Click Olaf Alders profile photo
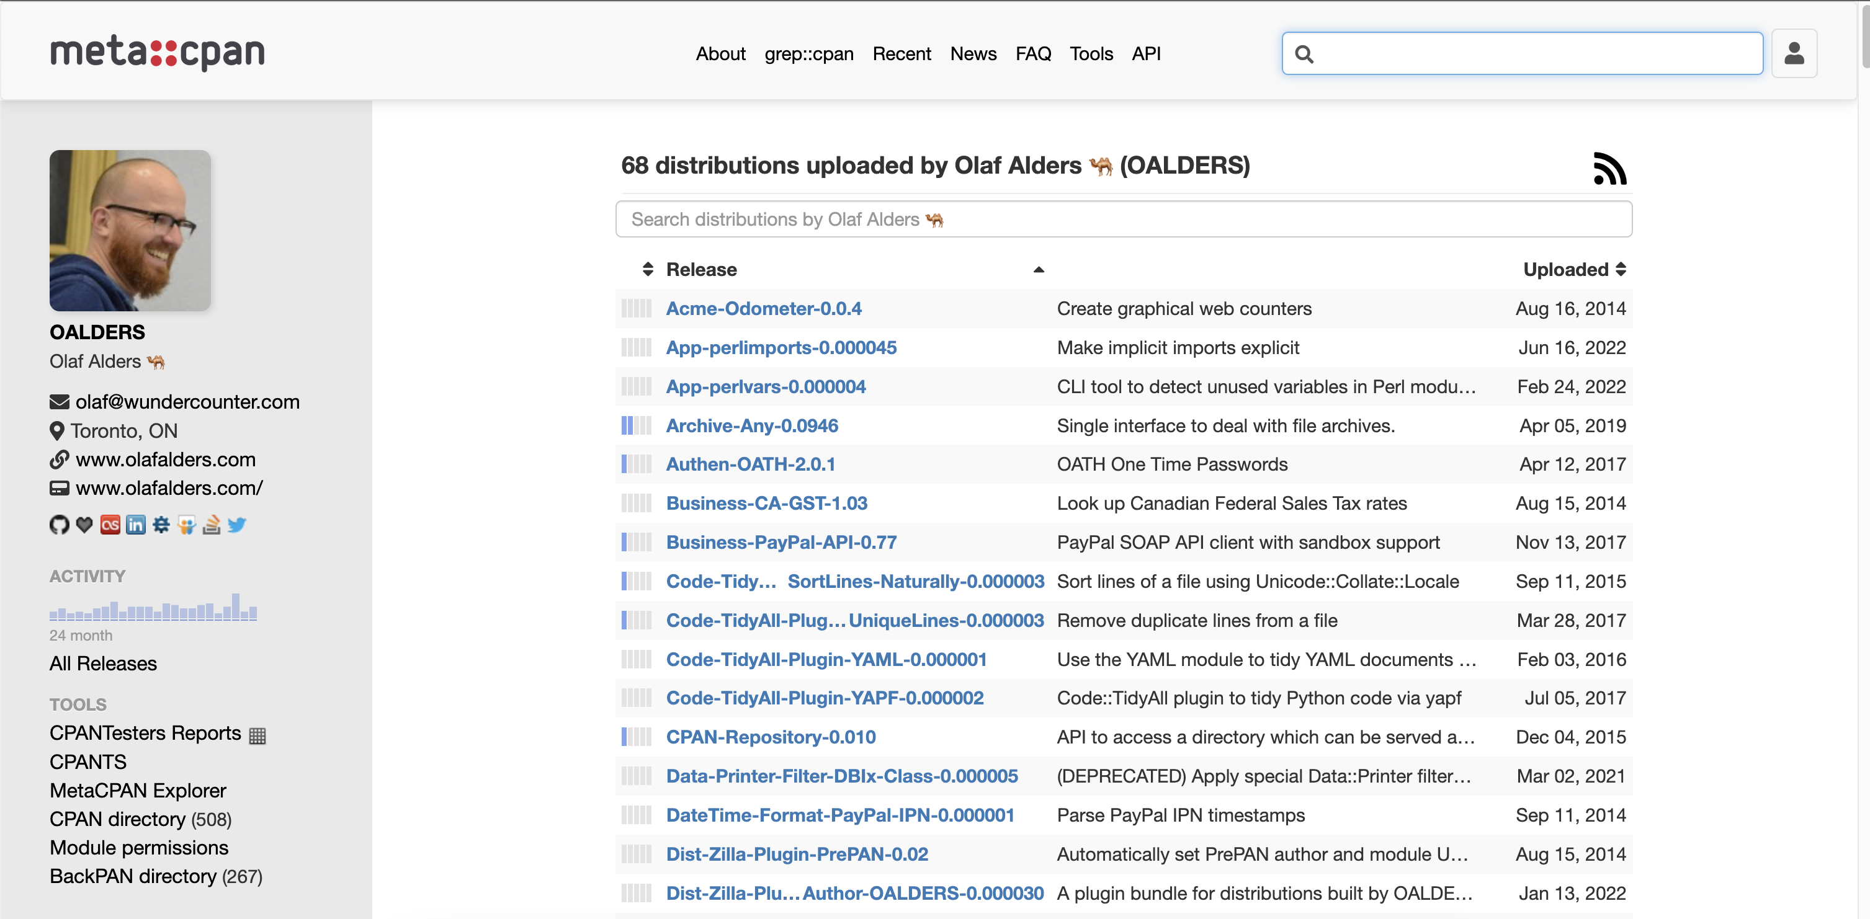Viewport: 1870px width, 919px height. pyautogui.click(x=130, y=231)
